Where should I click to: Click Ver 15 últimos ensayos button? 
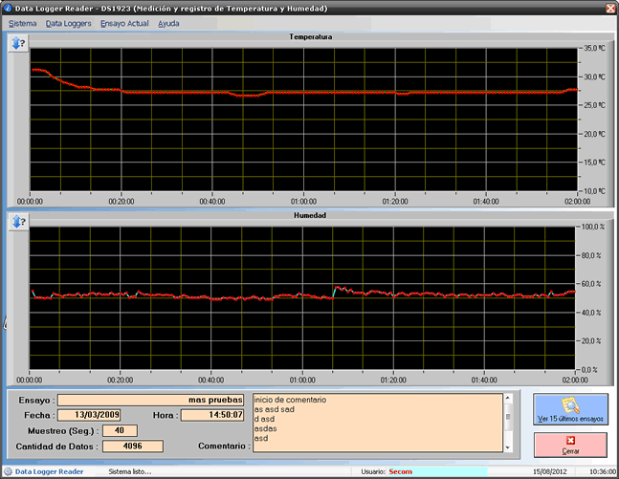[x=569, y=410]
